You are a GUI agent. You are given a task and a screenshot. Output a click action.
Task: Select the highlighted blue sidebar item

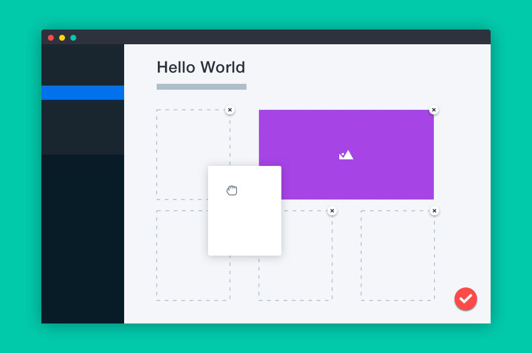(83, 93)
